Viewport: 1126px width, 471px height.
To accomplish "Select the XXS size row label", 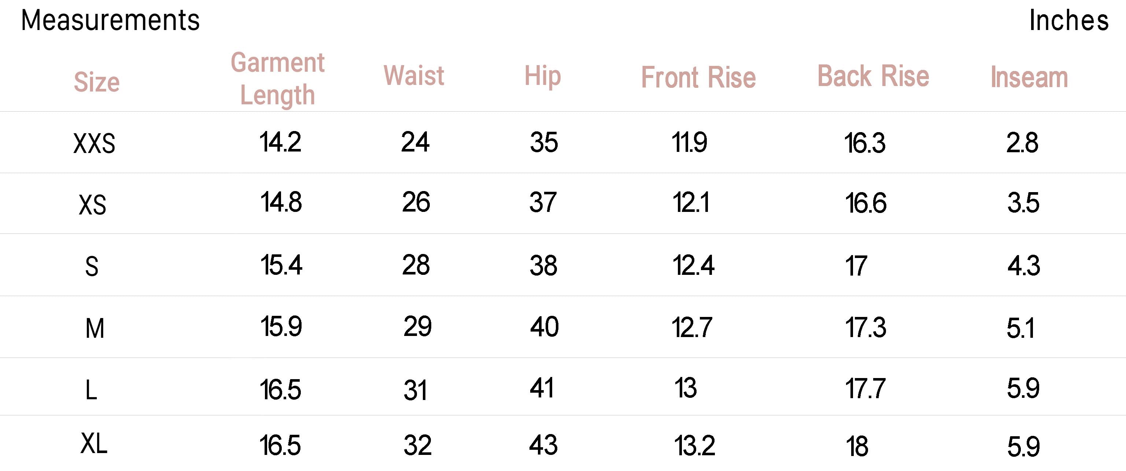I will [x=94, y=143].
